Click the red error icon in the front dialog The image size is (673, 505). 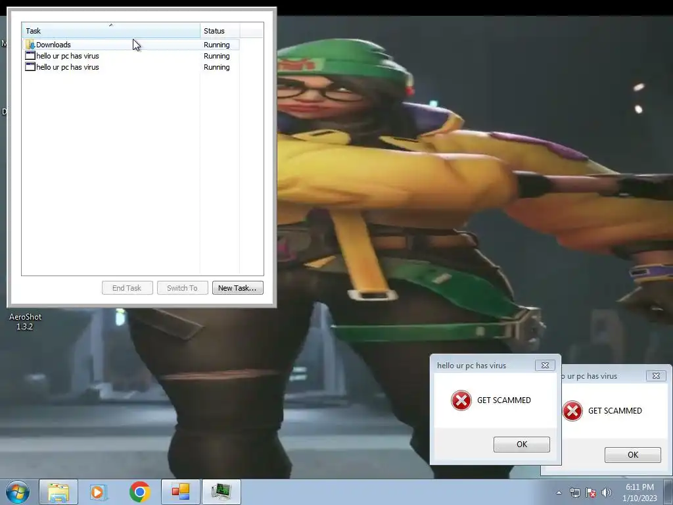coord(461,400)
